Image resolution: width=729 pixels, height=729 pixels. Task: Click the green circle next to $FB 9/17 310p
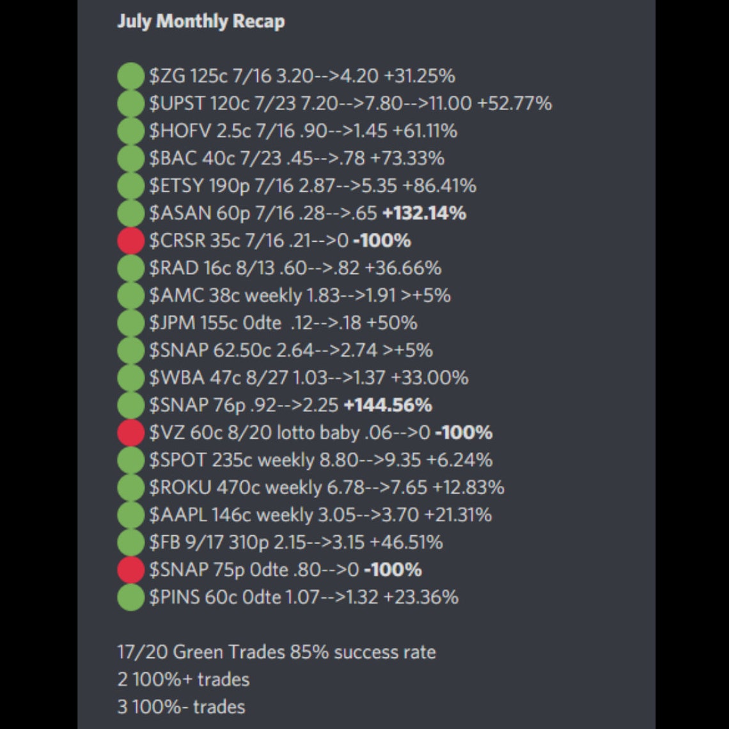point(130,542)
